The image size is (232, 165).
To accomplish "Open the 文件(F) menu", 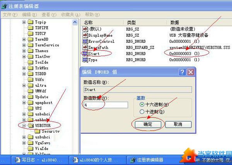I will click(x=10, y=15).
